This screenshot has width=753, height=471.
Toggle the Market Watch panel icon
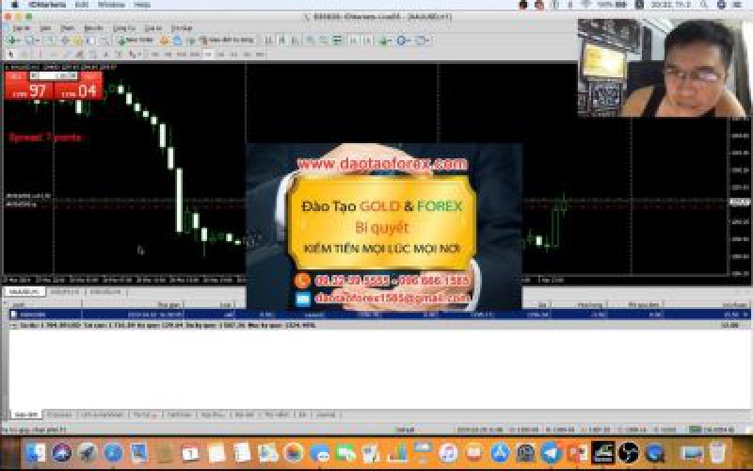click(x=51, y=41)
